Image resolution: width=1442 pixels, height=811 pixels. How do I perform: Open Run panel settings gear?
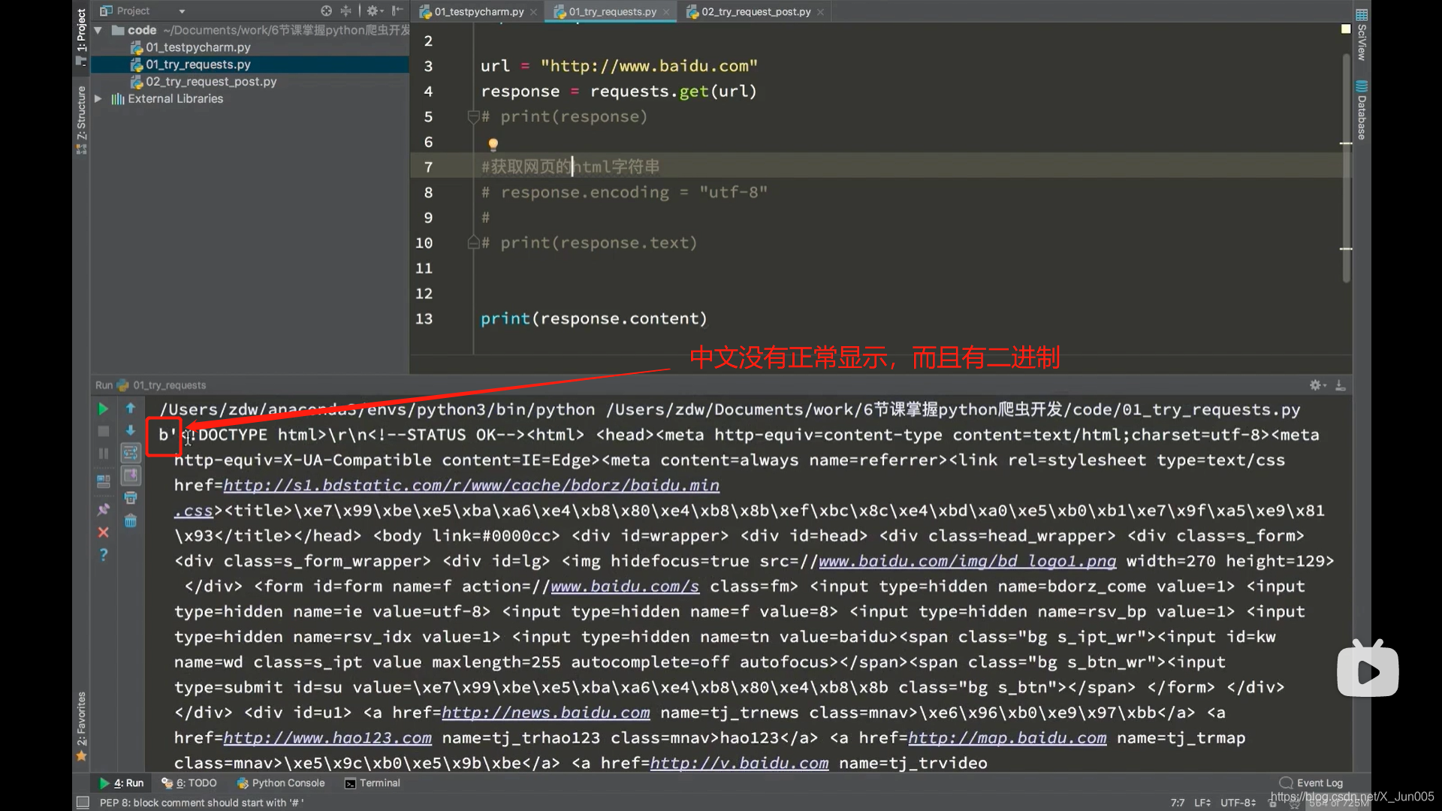[1317, 385]
